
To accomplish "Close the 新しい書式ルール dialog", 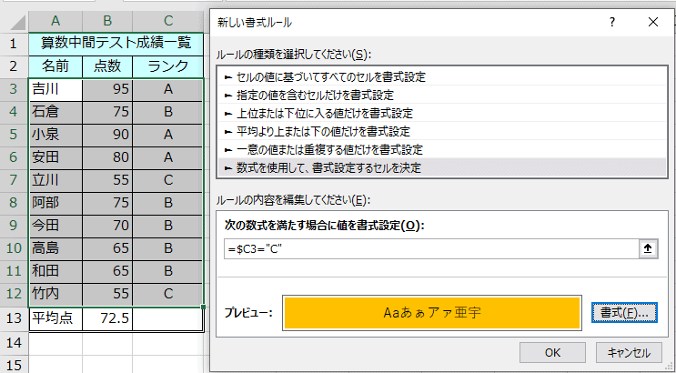I will 652,21.
